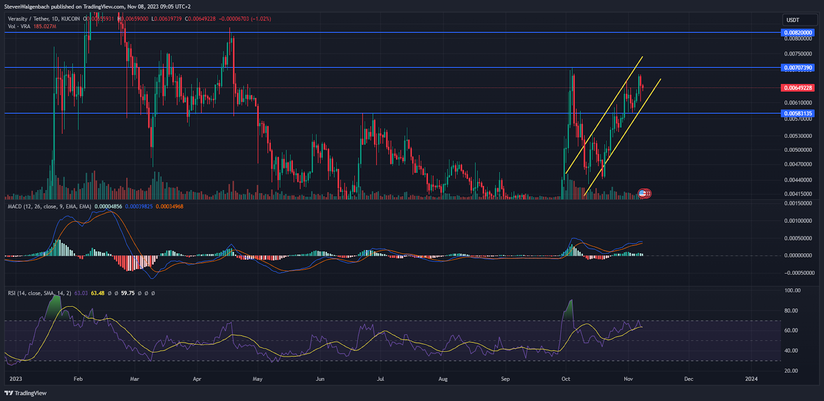Click 0.00050000 on the MACD scale
Screen dimensions: 824x401
click(x=798, y=238)
